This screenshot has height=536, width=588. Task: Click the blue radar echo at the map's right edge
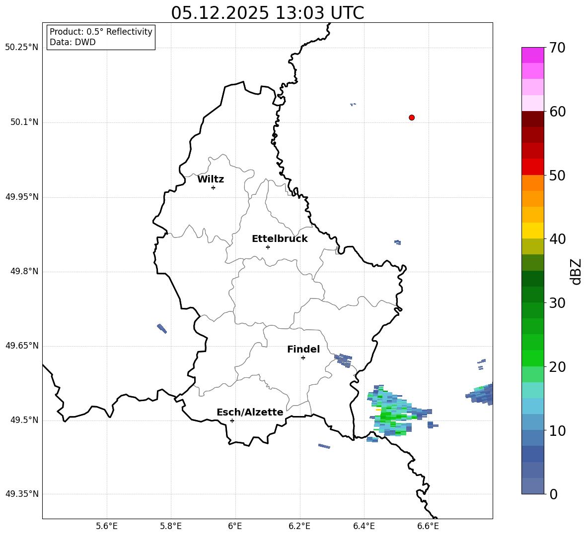point(480,394)
